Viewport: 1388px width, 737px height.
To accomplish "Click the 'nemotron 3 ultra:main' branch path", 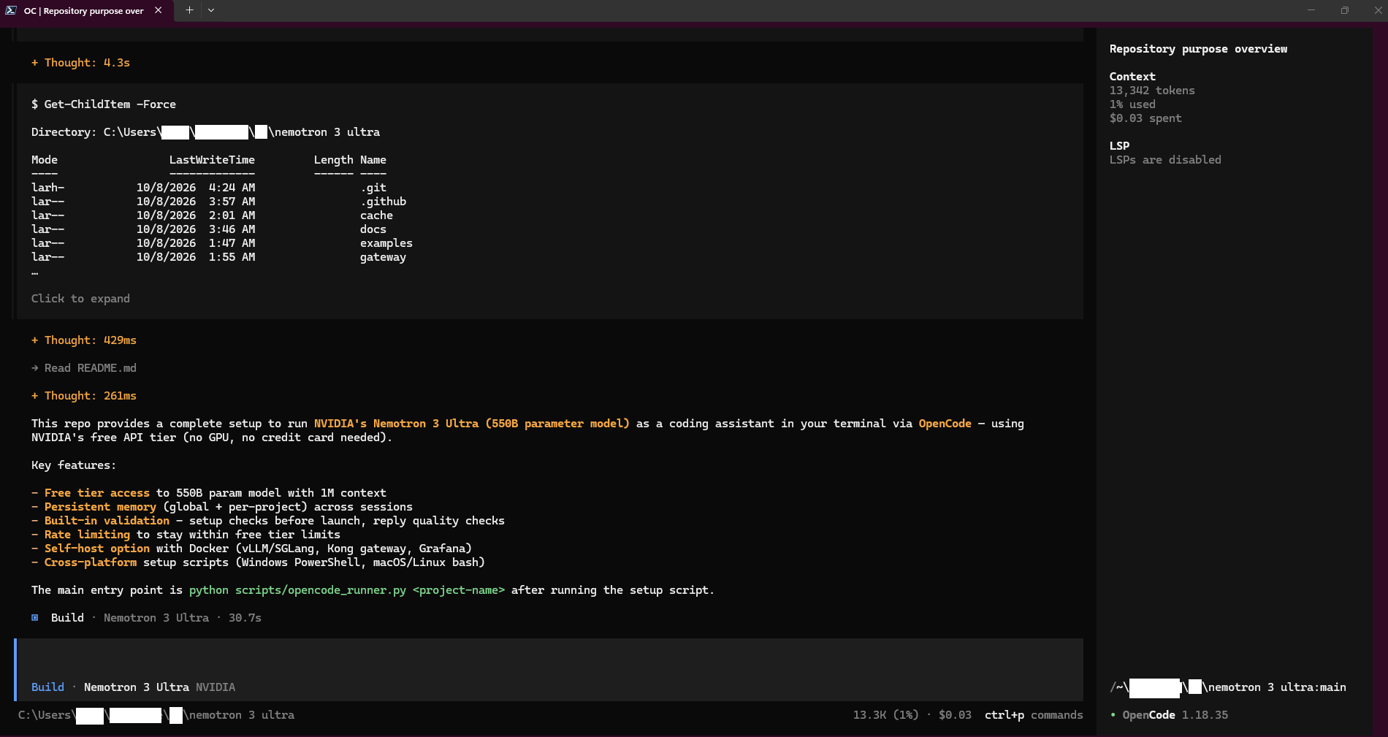I will pyautogui.click(x=1277, y=687).
